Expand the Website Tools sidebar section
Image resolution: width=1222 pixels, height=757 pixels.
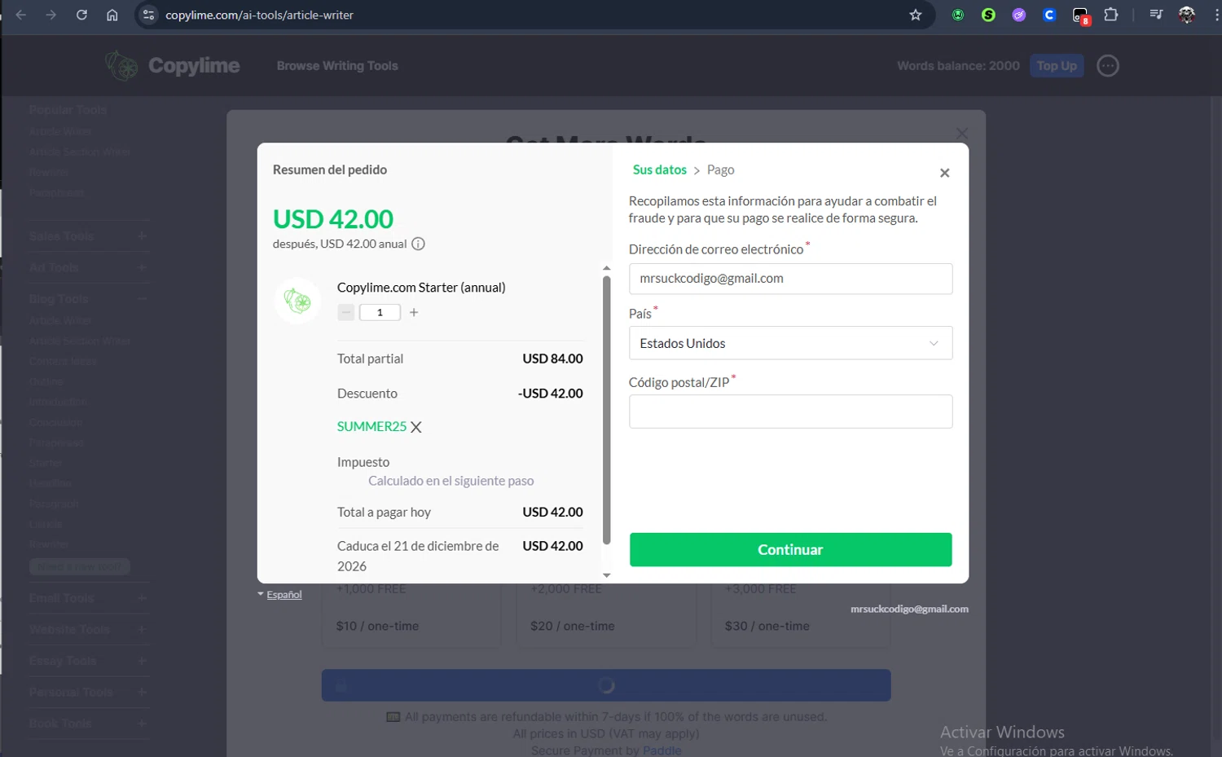coord(89,629)
